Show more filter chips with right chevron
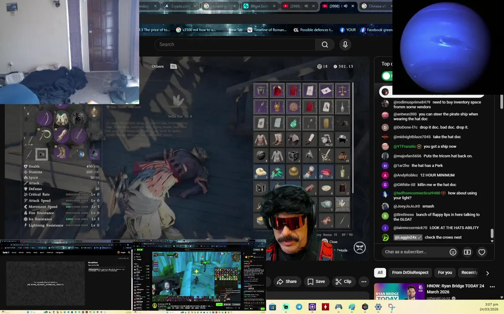This screenshot has height=314, width=504. coord(487,273)
